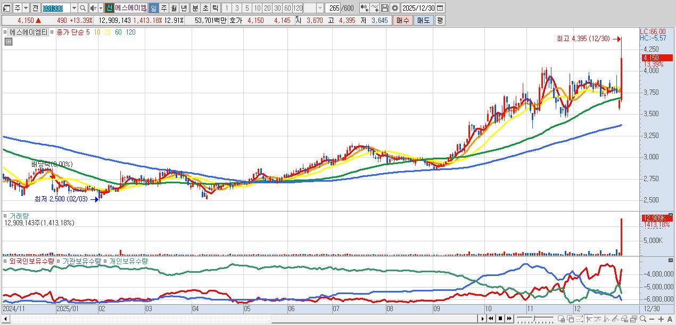The image size is (676, 325).
Task: Fast-forward the chart replay
Action: (x=509, y=319)
